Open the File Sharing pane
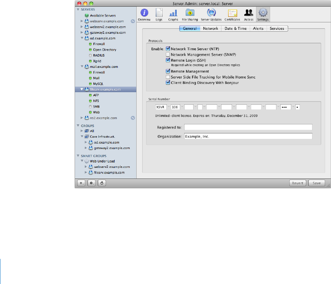 point(190,15)
